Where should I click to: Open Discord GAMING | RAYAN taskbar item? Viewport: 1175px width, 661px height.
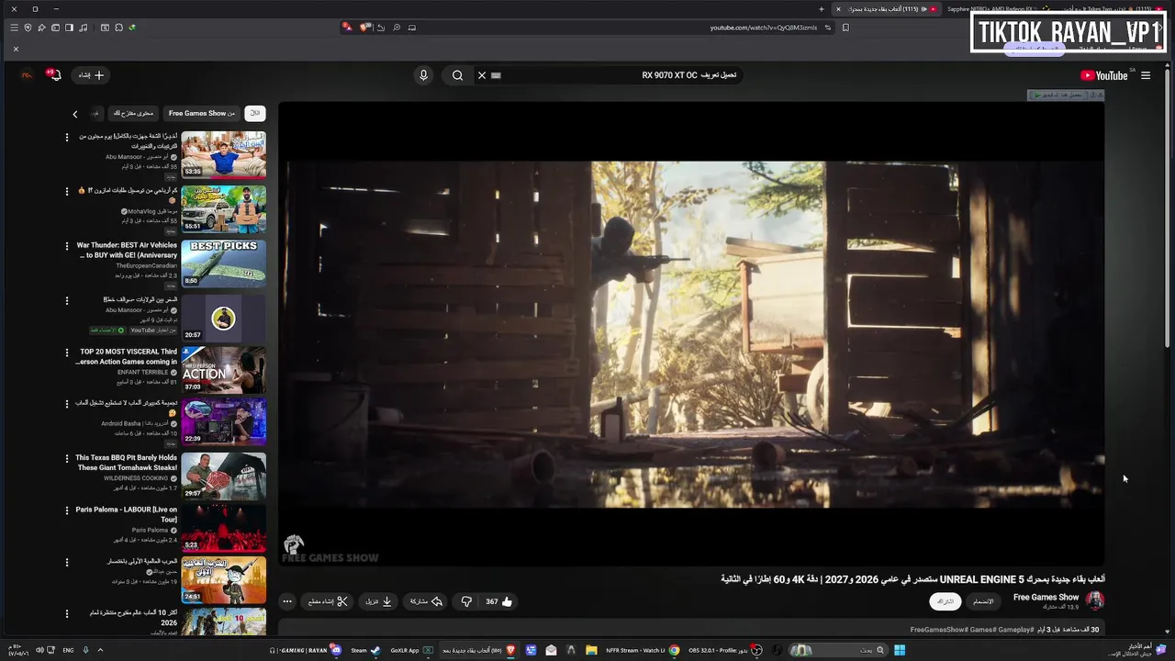pyautogui.click(x=304, y=650)
